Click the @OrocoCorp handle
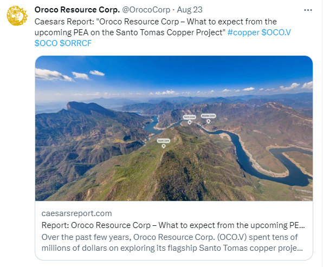 click(146, 10)
